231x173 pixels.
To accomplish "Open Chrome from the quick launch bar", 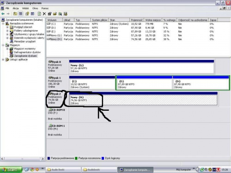I will coord(32,170).
